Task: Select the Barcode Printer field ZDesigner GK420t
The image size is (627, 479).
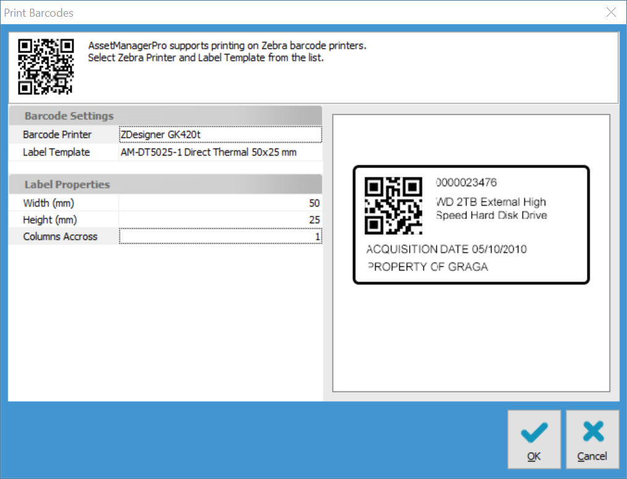Action: [221, 135]
